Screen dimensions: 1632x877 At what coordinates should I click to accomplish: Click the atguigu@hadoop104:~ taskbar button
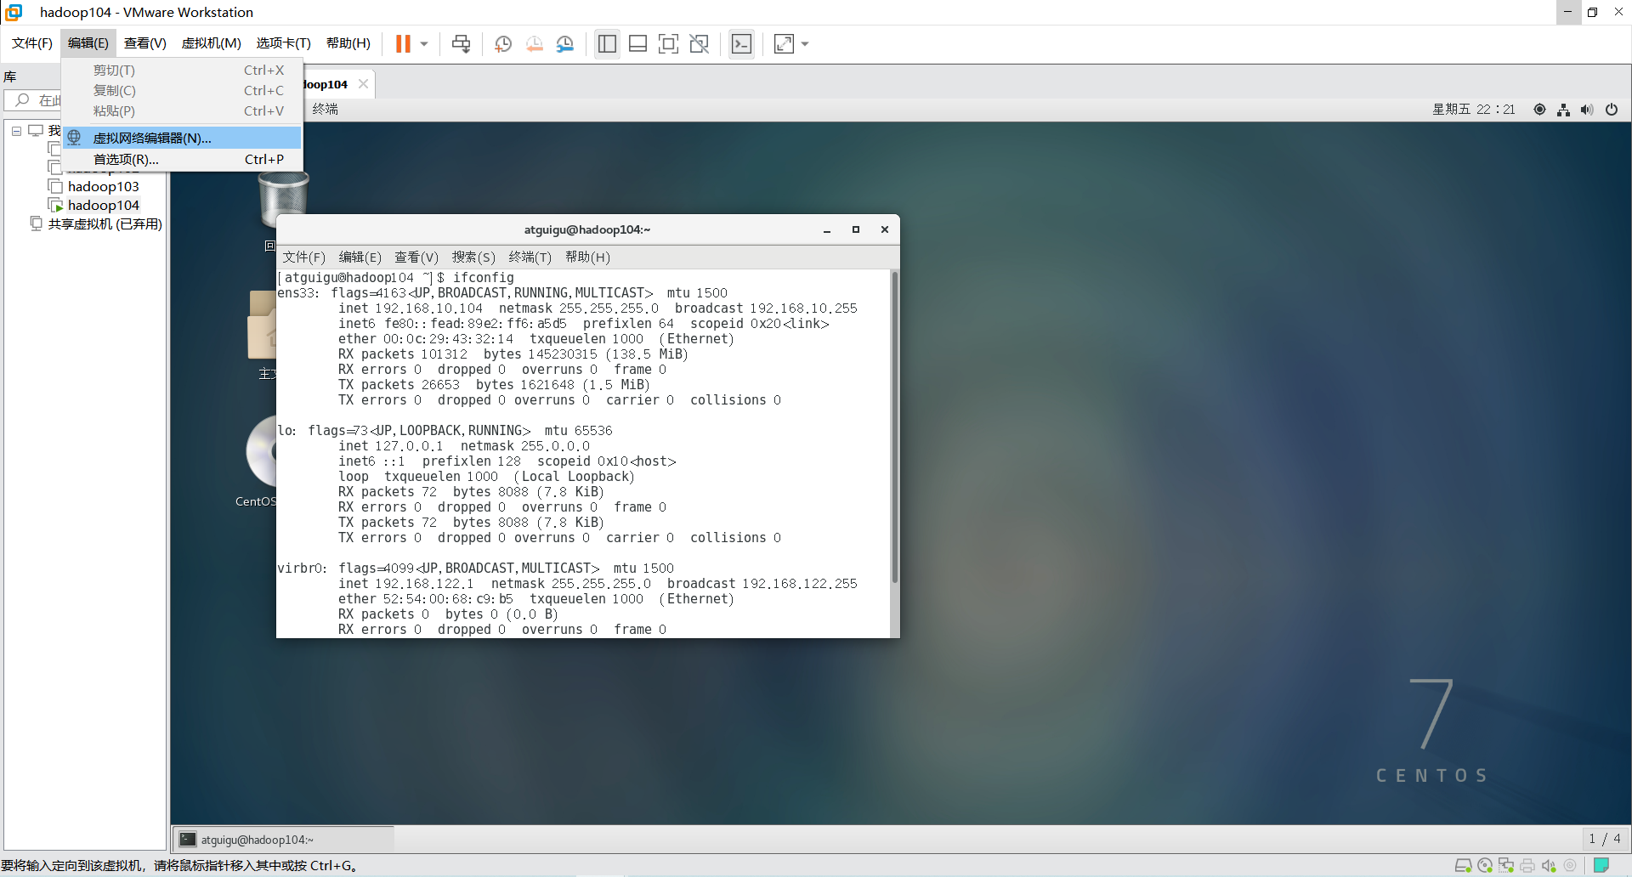(x=284, y=839)
